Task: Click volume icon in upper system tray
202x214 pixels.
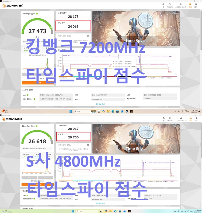Action: (x=189, y=111)
